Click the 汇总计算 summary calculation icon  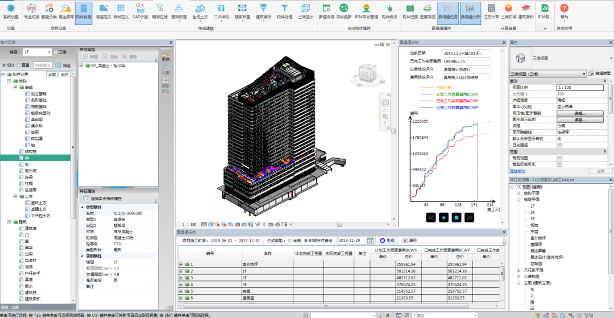[491, 11]
